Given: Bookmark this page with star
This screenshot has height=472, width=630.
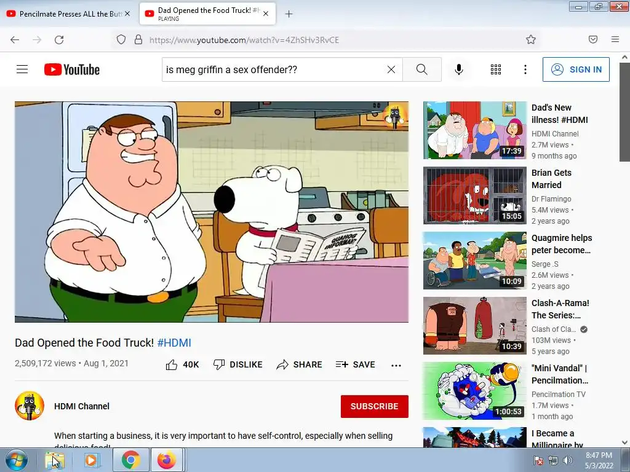Looking at the screenshot, I should click(531, 39).
